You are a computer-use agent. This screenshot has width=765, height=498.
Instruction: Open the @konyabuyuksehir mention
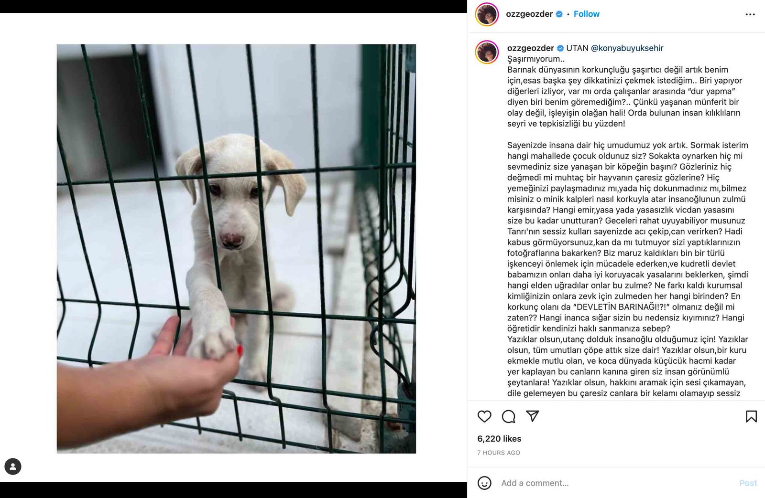click(627, 48)
